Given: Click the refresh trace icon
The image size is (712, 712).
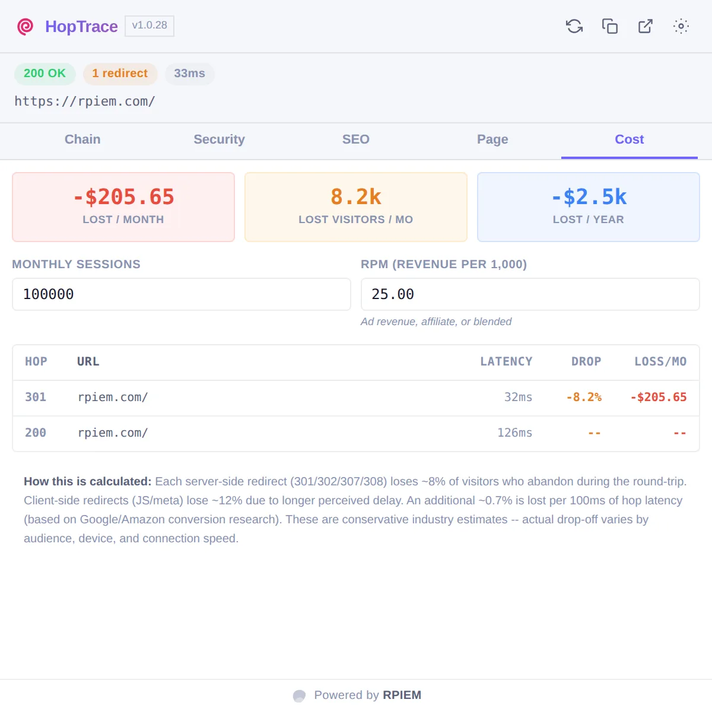Looking at the screenshot, I should (x=574, y=26).
